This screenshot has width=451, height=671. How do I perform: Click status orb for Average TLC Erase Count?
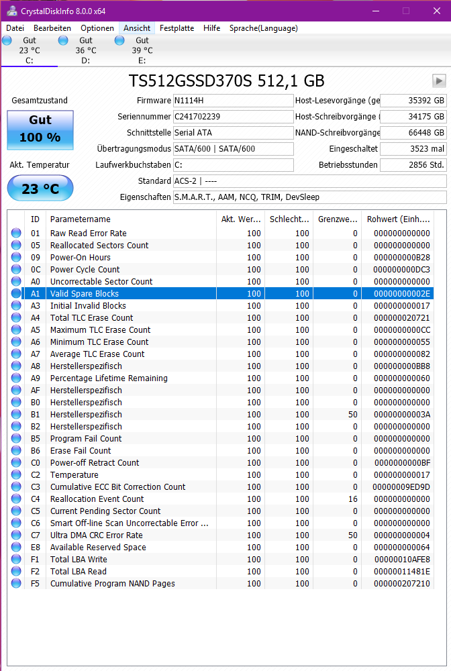coord(16,354)
